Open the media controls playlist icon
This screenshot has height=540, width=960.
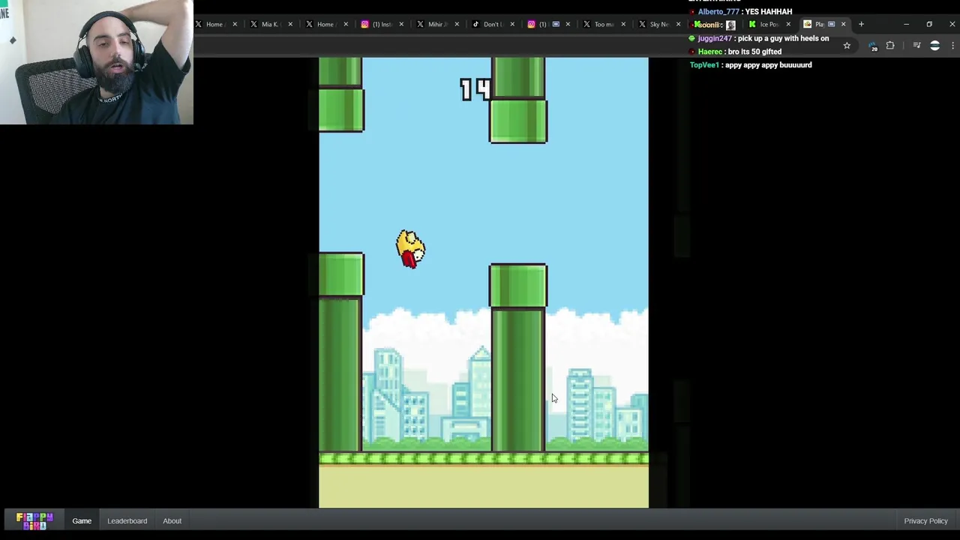coord(916,46)
